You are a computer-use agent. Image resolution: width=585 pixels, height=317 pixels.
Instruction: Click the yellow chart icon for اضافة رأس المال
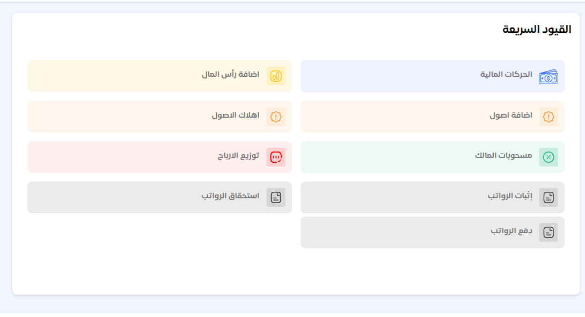(276, 76)
